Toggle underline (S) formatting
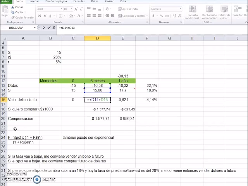 pyautogui.click(x=49, y=16)
